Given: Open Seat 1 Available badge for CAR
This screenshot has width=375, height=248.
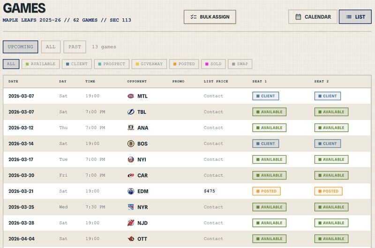Looking at the screenshot, I should click(269, 175).
